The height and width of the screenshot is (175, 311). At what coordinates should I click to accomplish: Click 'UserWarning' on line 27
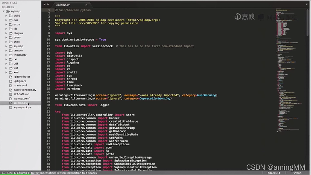coord(206,95)
